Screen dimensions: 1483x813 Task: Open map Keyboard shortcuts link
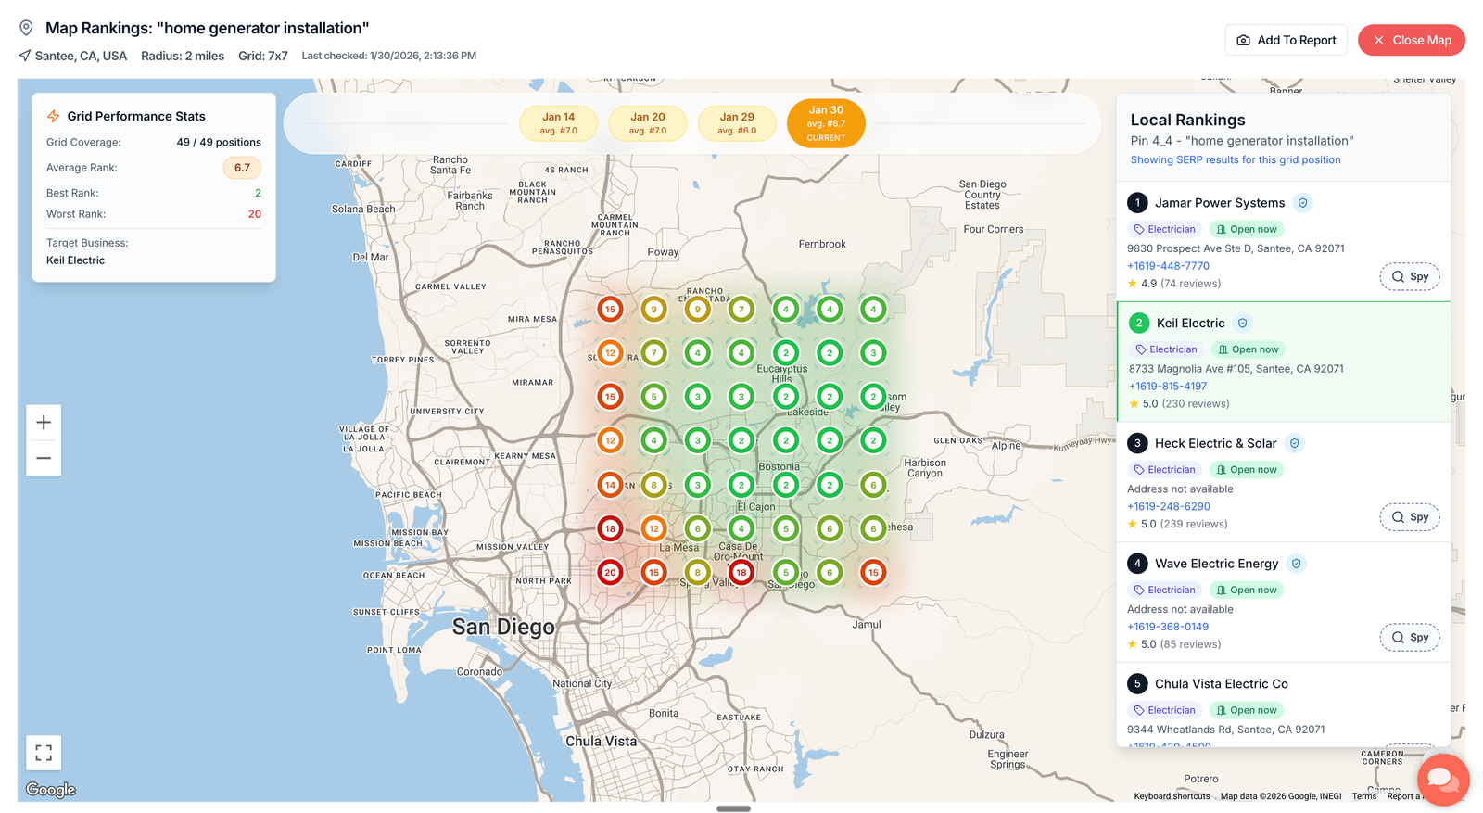coord(1172,796)
